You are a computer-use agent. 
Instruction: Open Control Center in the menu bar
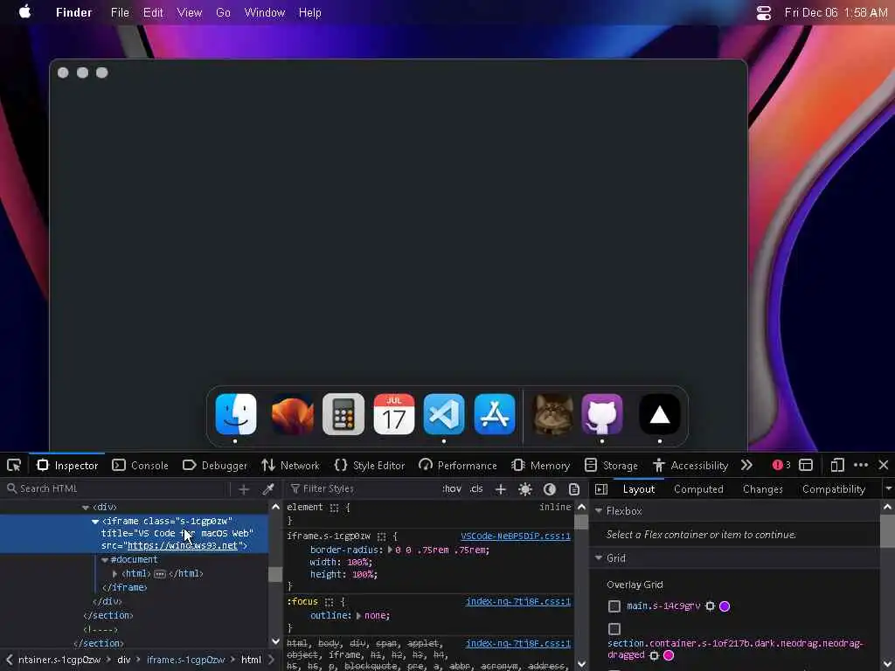coord(764,12)
